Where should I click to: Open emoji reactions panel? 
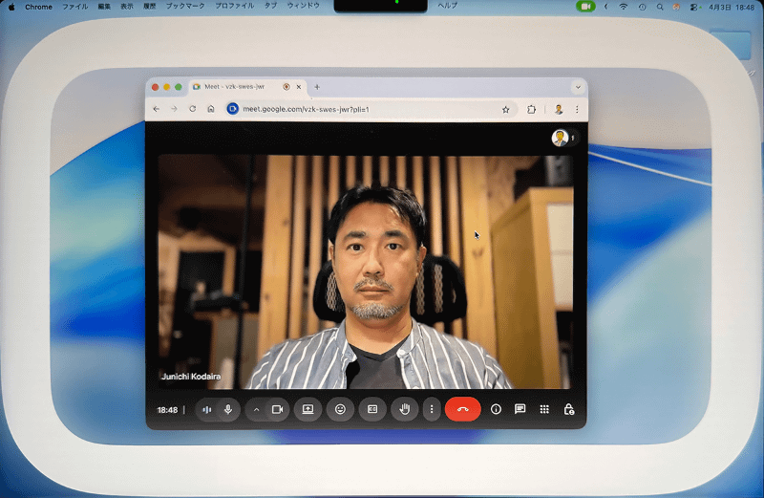[340, 409]
